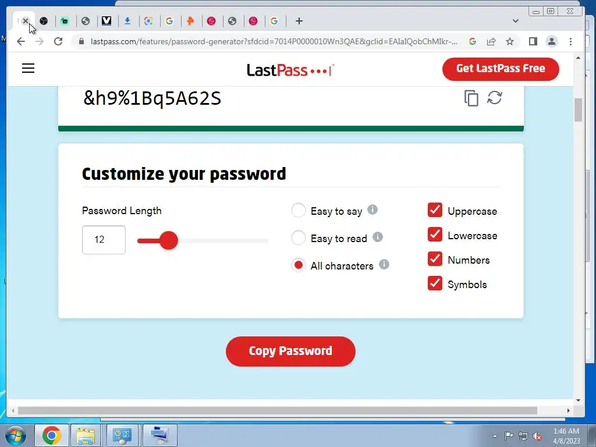This screenshot has height=447, width=596.
Task: Click the share page icon in address bar
Action: pyautogui.click(x=491, y=41)
